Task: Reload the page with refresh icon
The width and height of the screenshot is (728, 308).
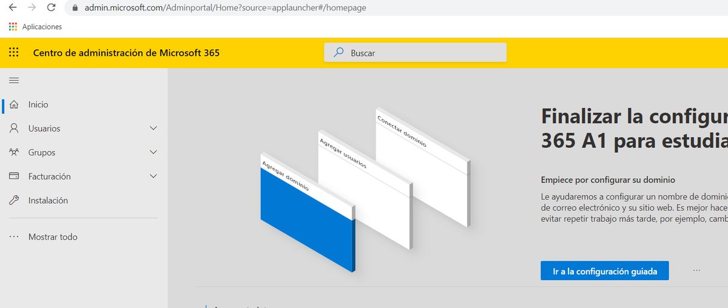Action: click(x=52, y=8)
